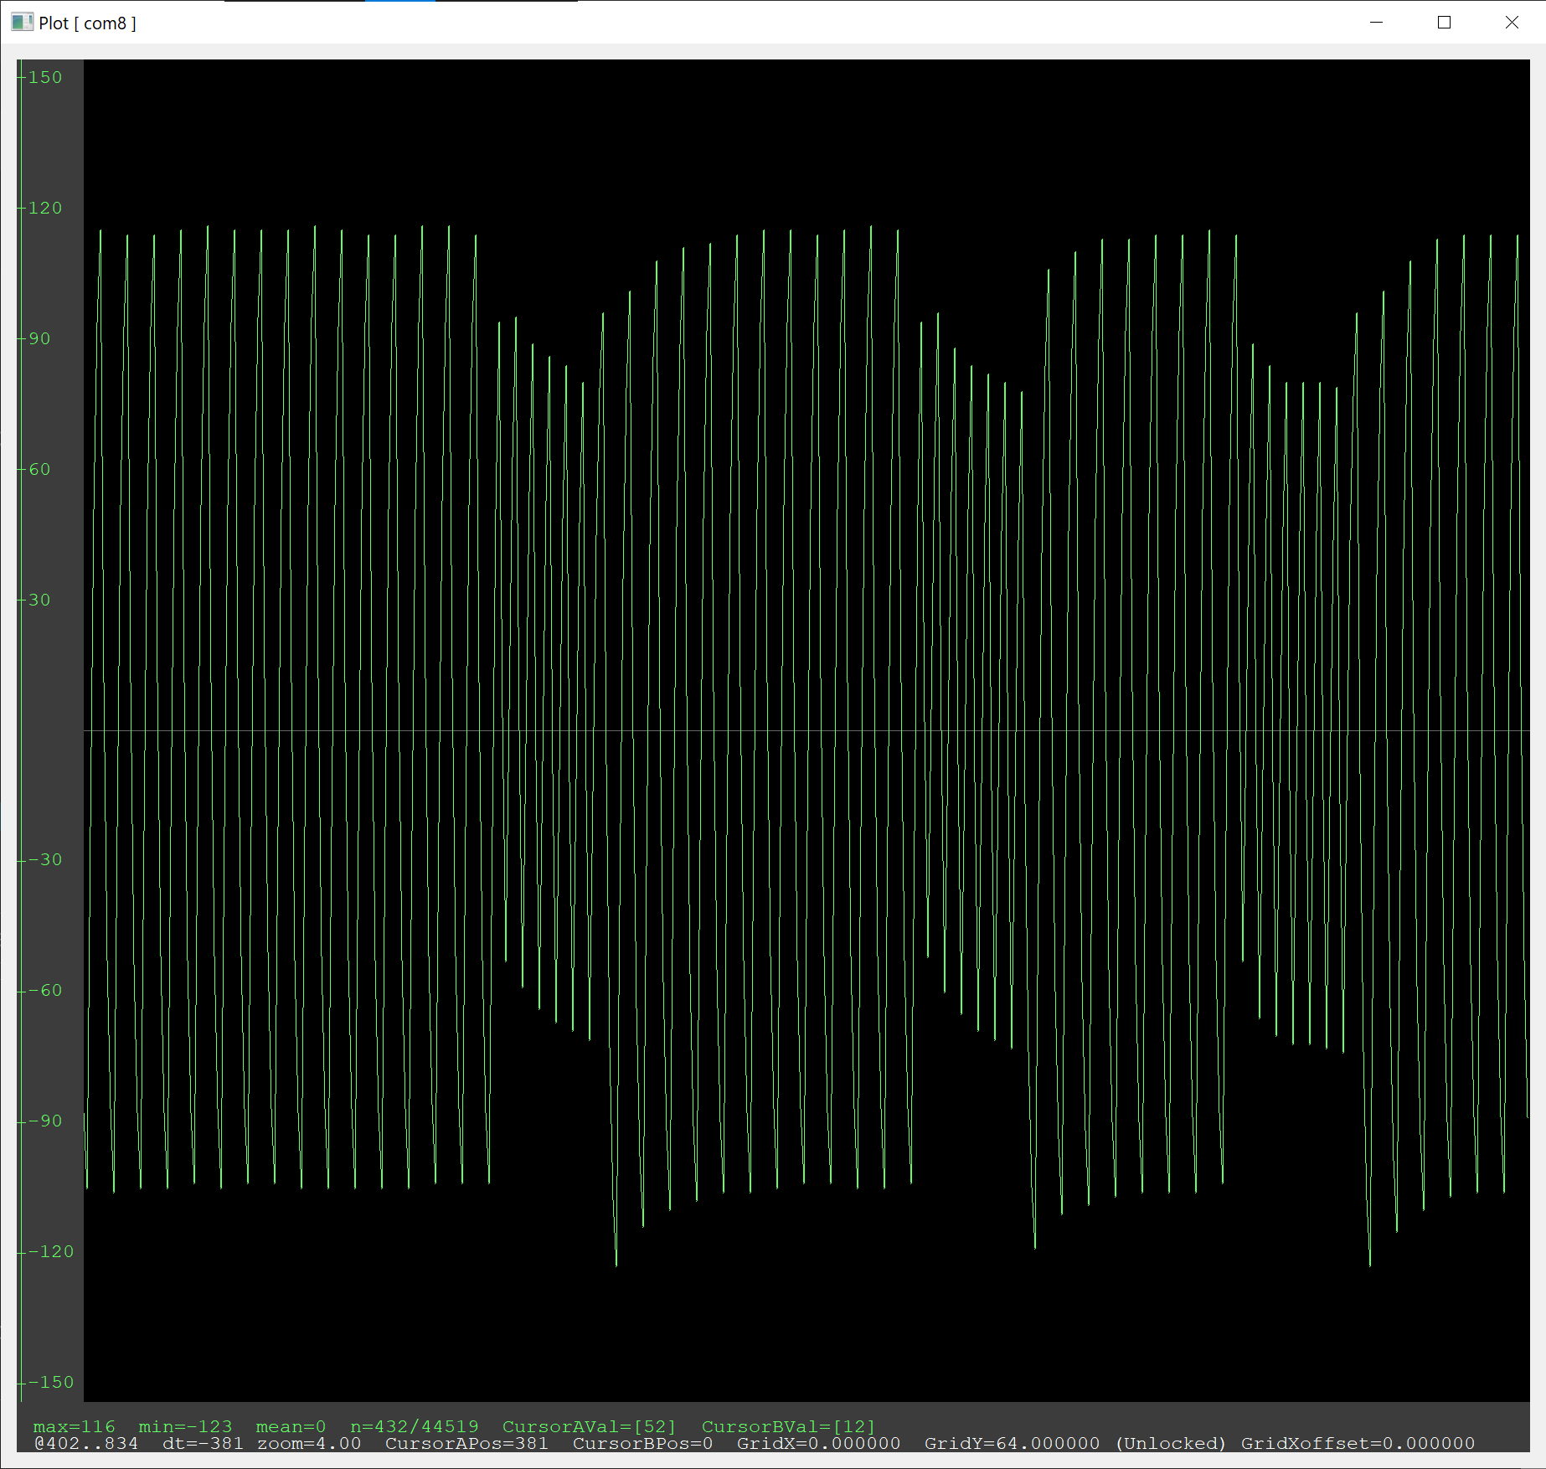
Task: Click the 90 y-axis label
Action: (39, 339)
